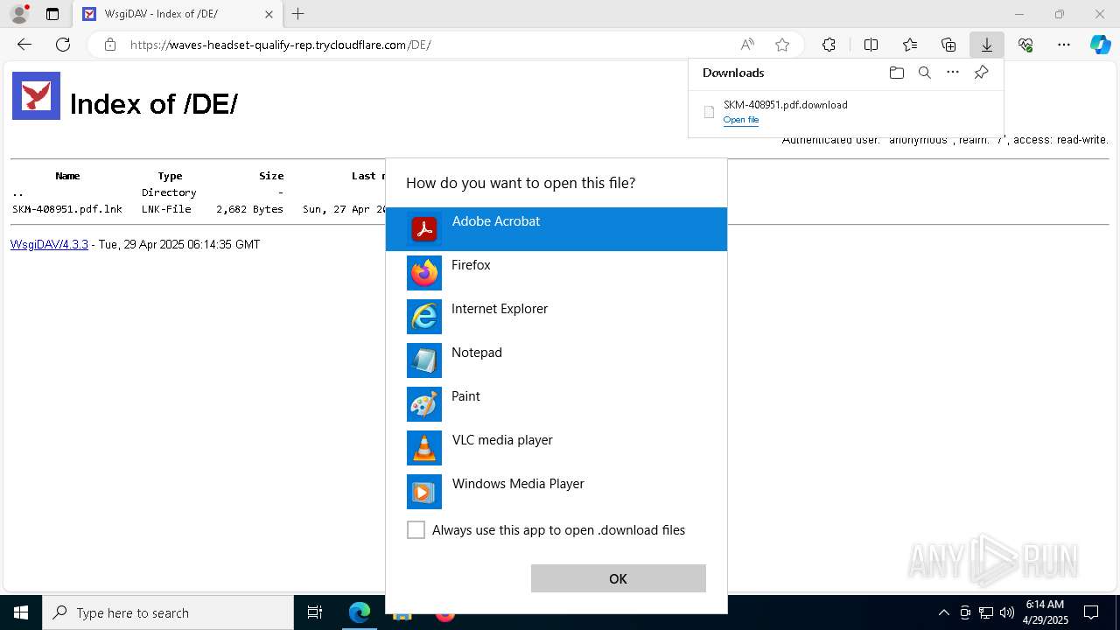Refresh the current page
The height and width of the screenshot is (630, 1120).
click(x=63, y=45)
